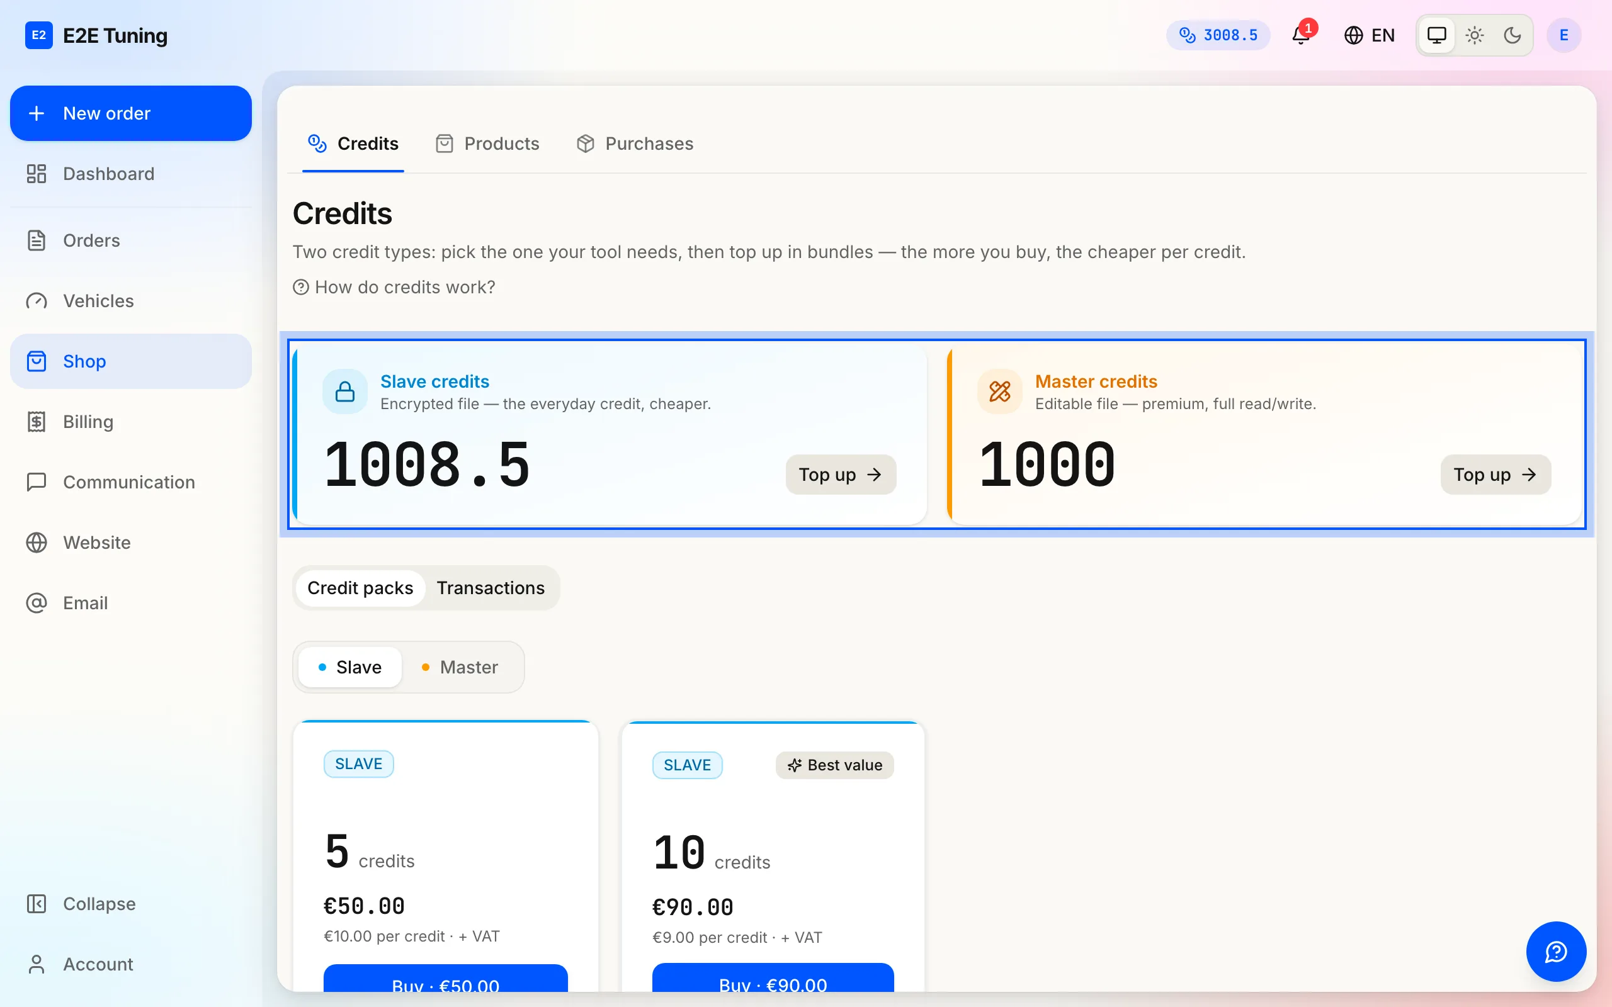Image resolution: width=1612 pixels, height=1007 pixels.
Task: Click the 3008.5 credits balance badge
Action: pos(1218,35)
